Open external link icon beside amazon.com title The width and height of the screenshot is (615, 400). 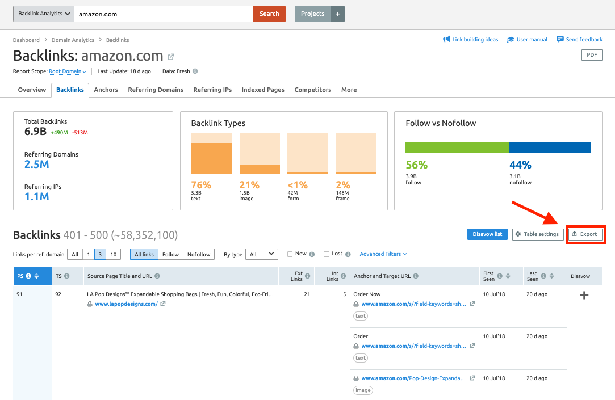click(170, 57)
